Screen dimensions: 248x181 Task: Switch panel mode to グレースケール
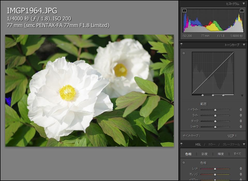pos(231,145)
